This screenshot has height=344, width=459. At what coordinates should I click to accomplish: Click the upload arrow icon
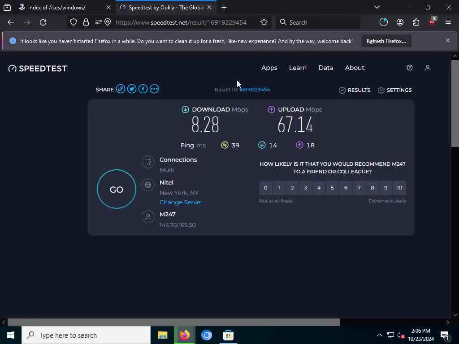(271, 109)
